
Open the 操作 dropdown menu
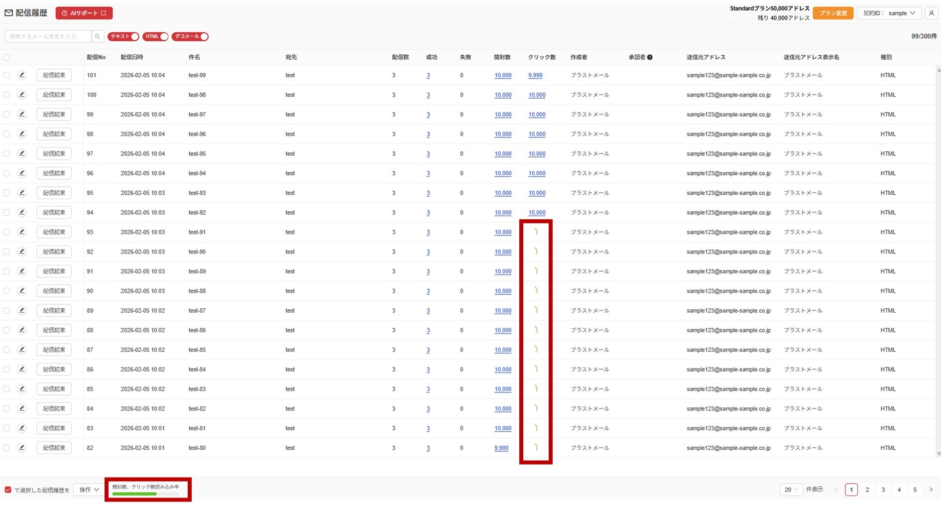[x=89, y=490]
